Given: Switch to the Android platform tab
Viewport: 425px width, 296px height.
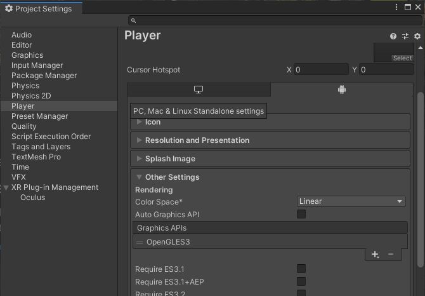Looking at the screenshot, I should (342, 90).
